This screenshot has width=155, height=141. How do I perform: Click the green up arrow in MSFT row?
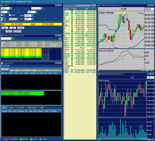point(72,46)
